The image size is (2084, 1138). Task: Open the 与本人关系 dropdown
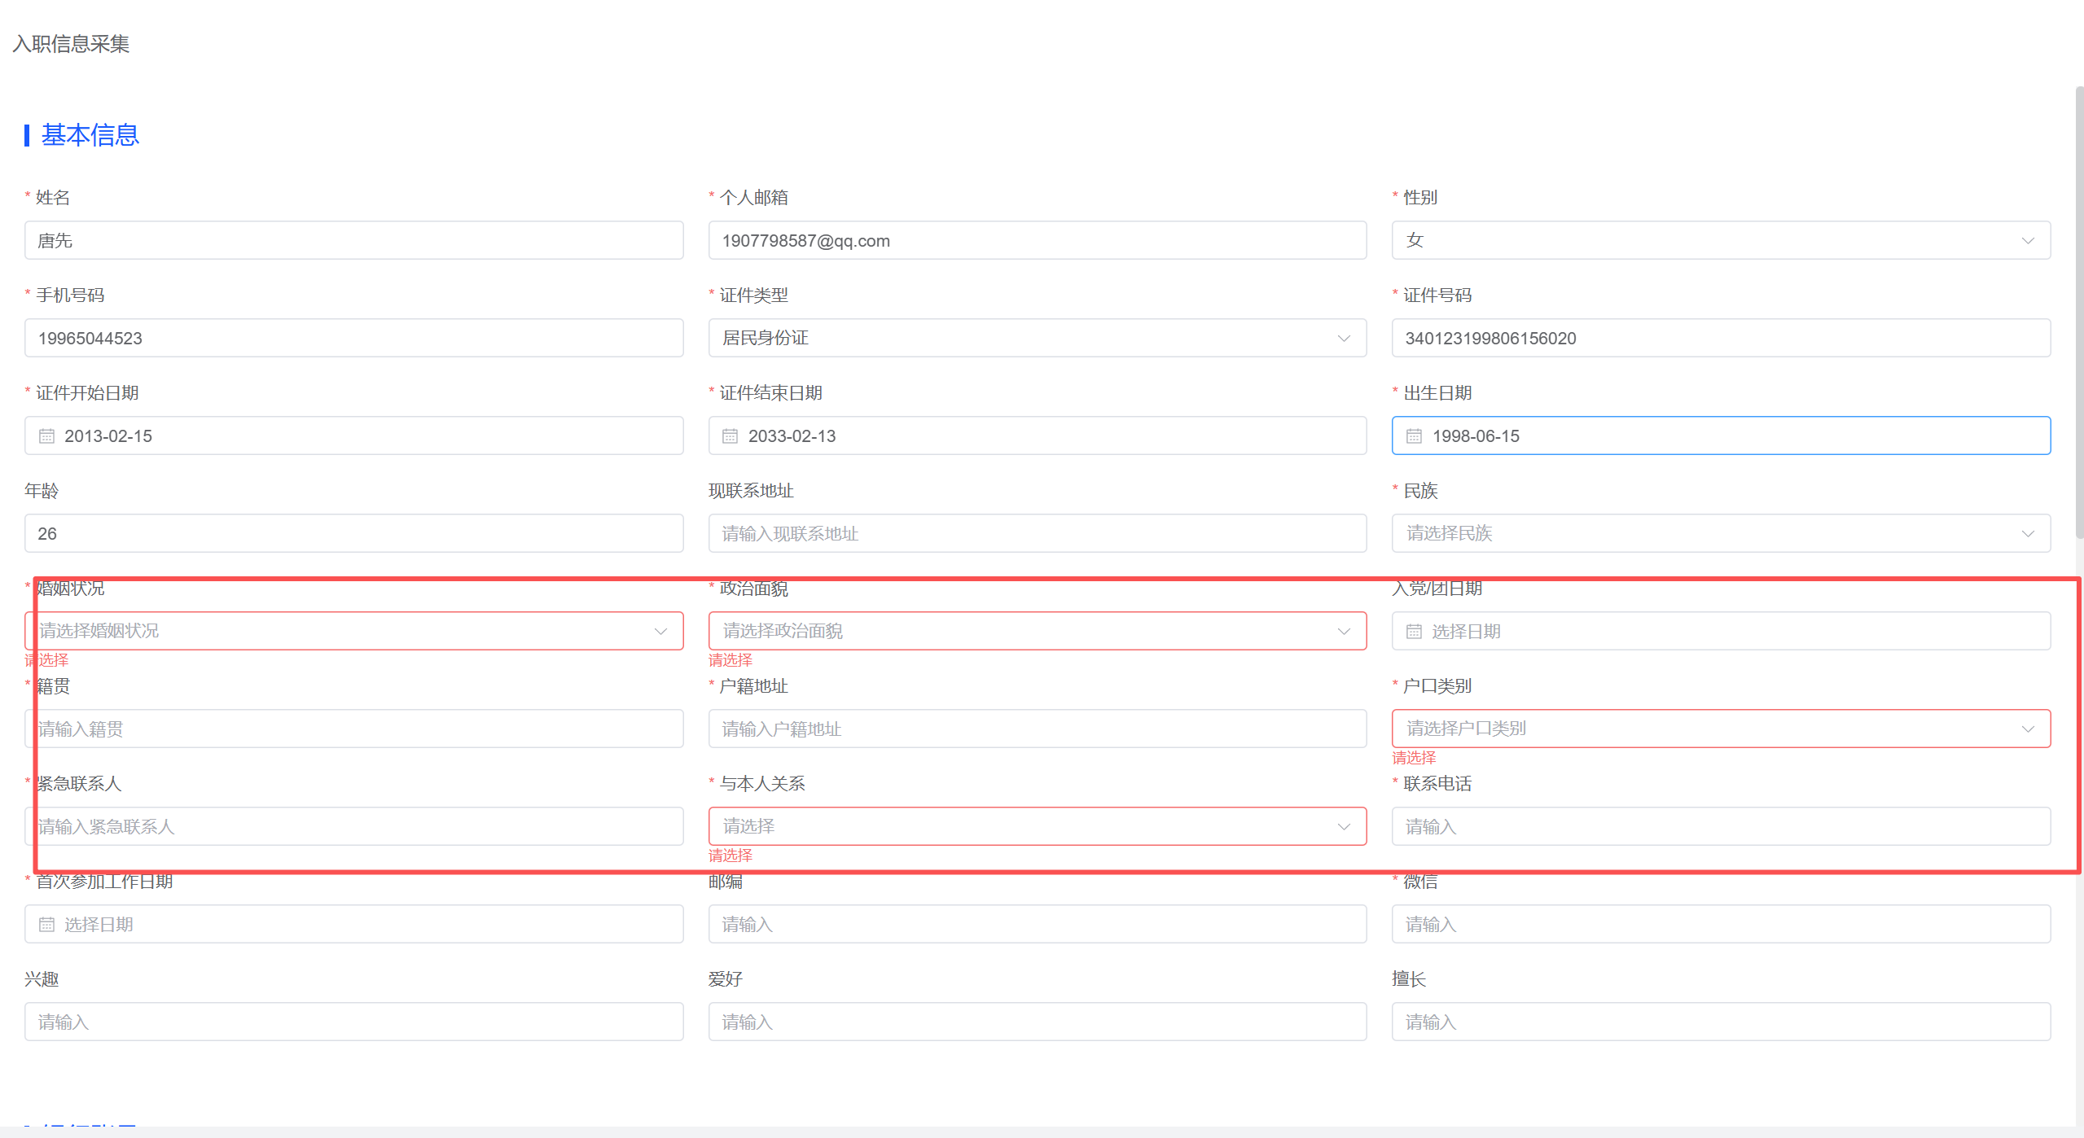click(1037, 826)
